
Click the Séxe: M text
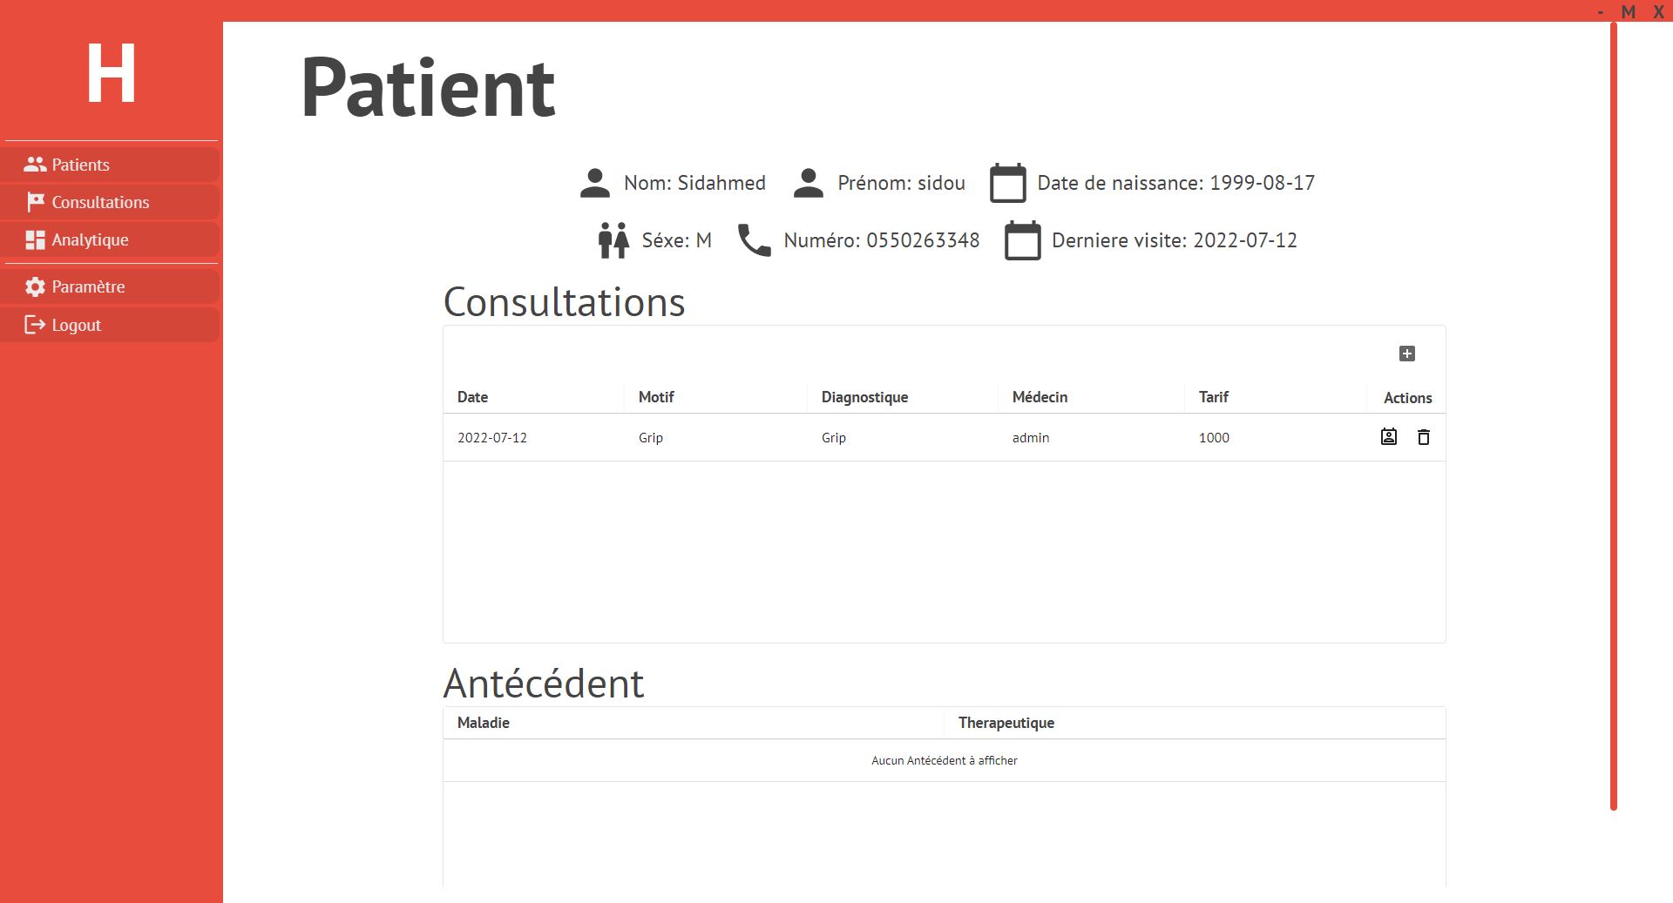pyautogui.click(x=676, y=240)
